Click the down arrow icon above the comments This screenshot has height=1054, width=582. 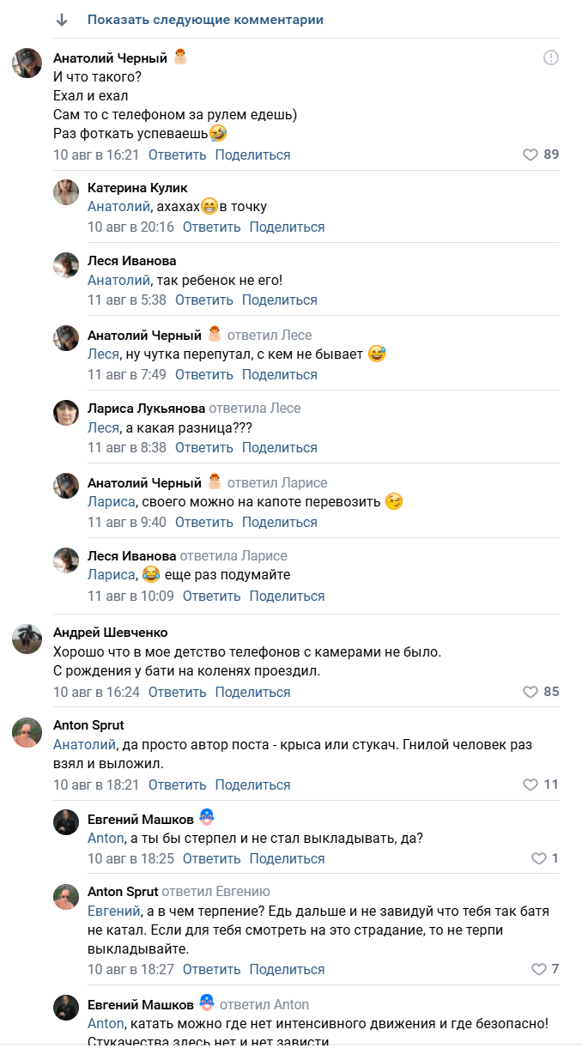point(62,20)
